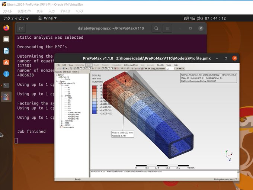Select the Profile part in the tree

point(67,79)
